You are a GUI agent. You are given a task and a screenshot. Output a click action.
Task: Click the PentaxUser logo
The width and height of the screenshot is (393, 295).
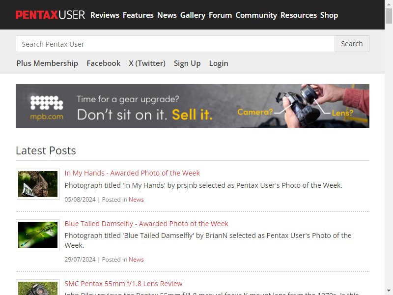tap(50, 15)
